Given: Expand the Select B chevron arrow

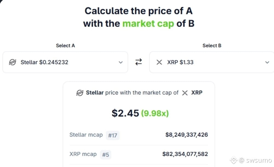Looking at the screenshot, I should coord(267,62).
